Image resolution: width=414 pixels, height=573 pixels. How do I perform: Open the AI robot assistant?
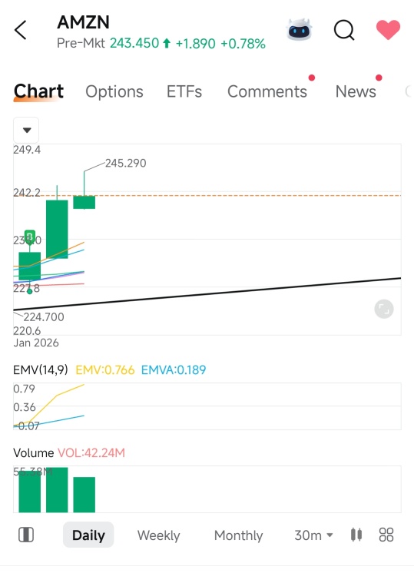tap(300, 30)
